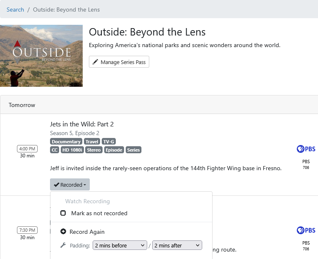
Task: Click the PBS logo for the 7:30 PM airing
Action: (306, 230)
